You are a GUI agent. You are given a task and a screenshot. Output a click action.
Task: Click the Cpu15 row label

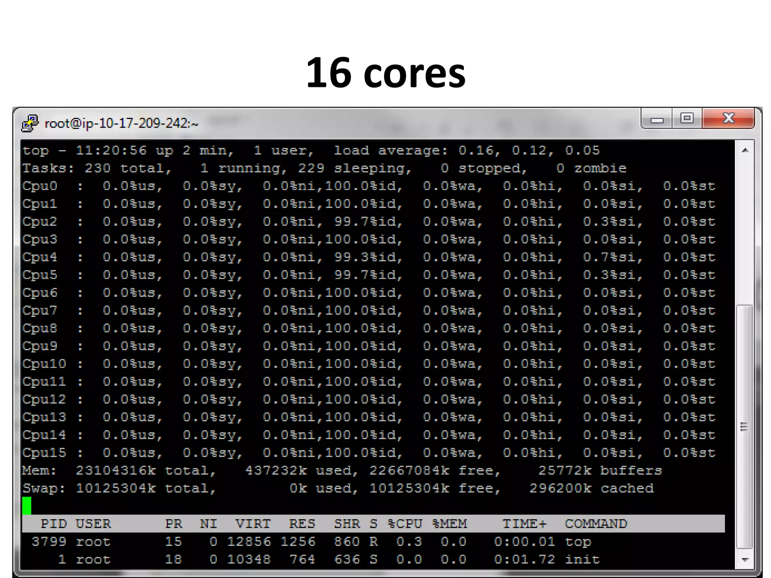[44, 453]
